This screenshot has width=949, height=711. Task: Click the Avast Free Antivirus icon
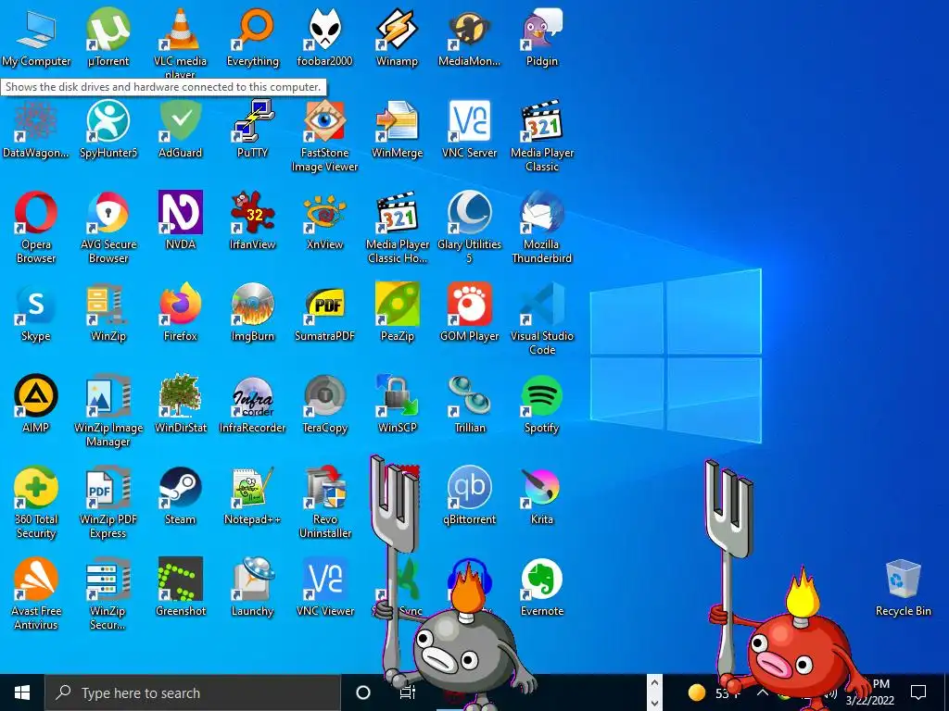click(36, 580)
